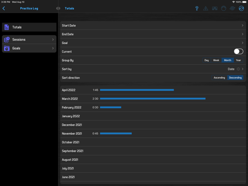Viewport: 248px width, 186px height.
Task: Tap the Date value in Sort by
Action: point(231,69)
